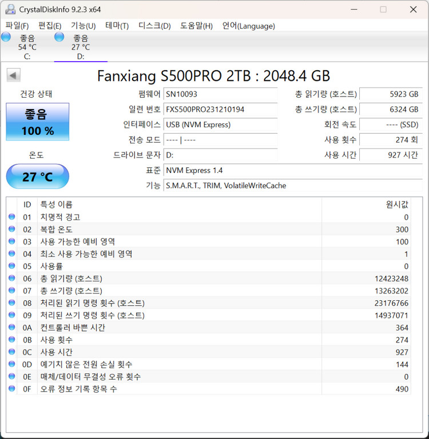Select the C: drive 54 °C tab
The width and height of the screenshot is (429, 439).
pos(27,47)
